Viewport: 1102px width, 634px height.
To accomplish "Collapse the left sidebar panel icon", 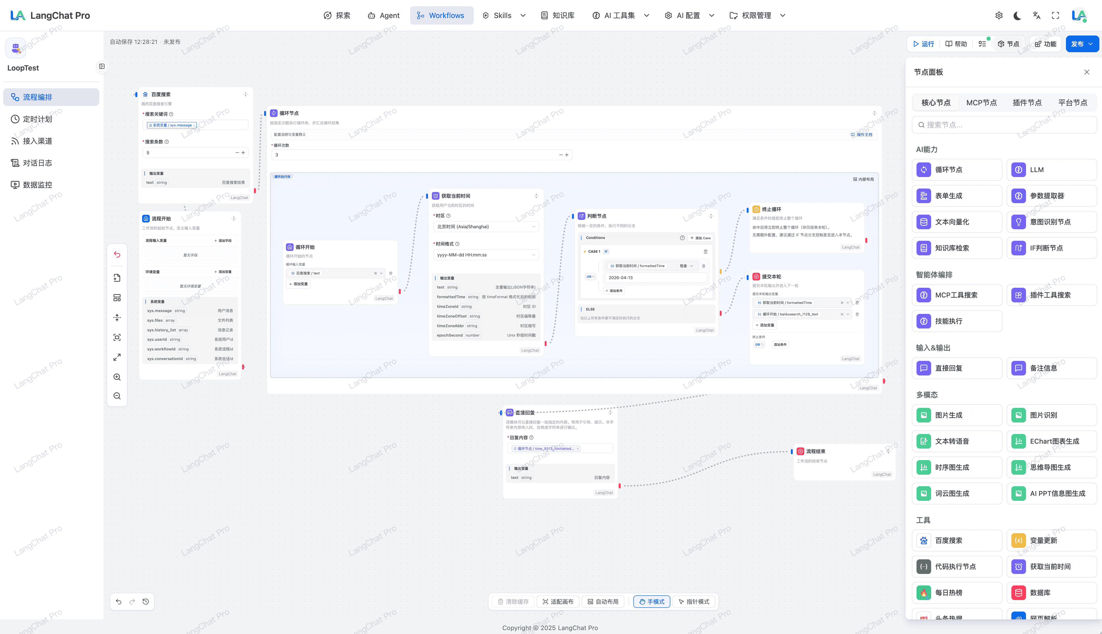I will point(102,66).
